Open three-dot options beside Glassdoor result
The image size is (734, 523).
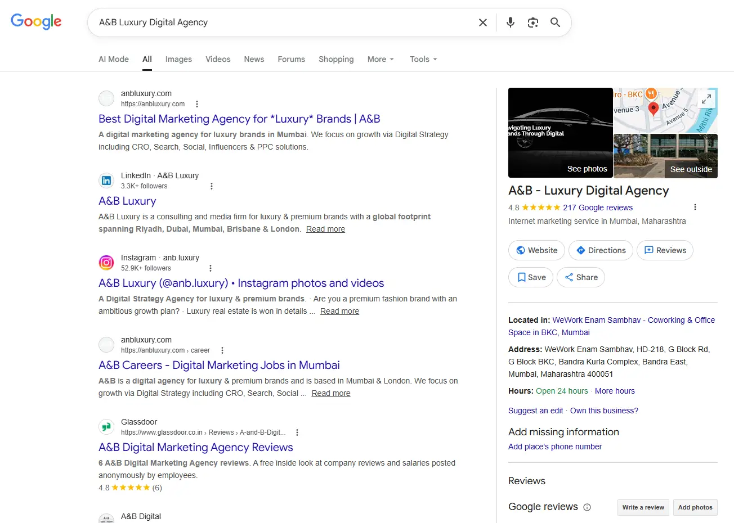tap(297, 432)
